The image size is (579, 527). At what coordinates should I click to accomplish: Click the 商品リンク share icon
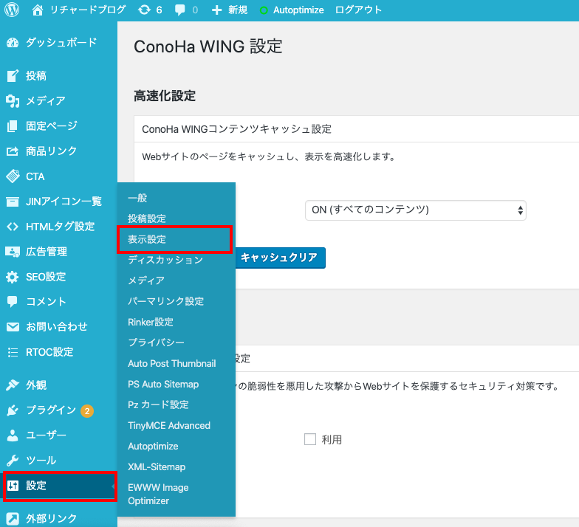click(12, 151)
